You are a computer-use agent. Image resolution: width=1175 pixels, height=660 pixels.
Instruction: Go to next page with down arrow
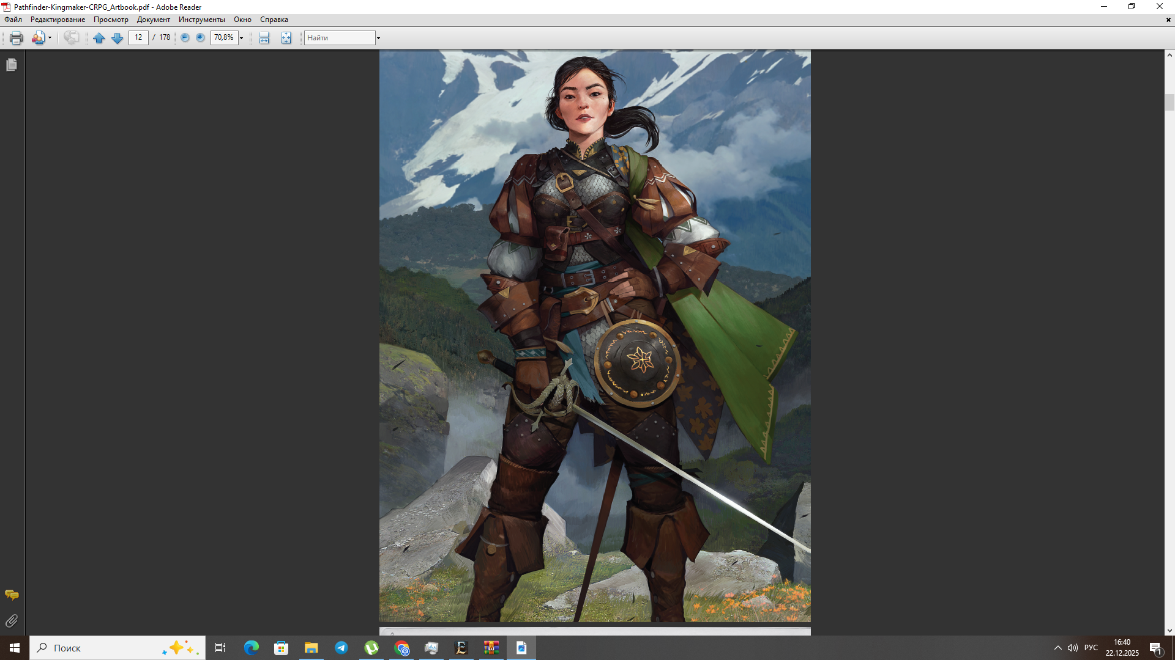117,38
